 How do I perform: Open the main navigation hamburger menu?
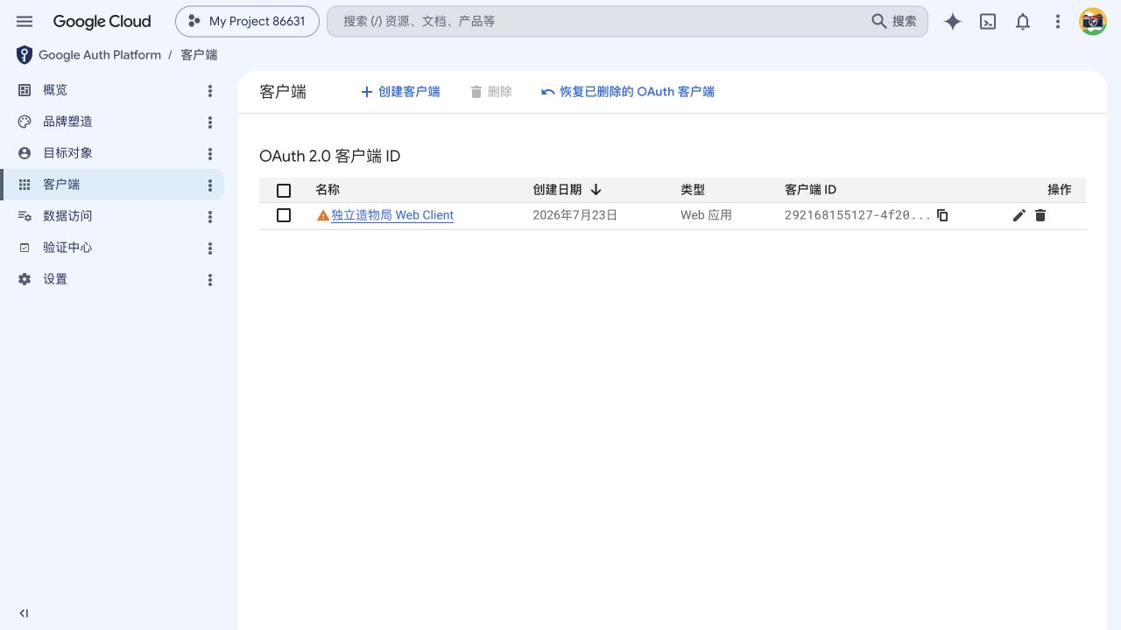25,22
